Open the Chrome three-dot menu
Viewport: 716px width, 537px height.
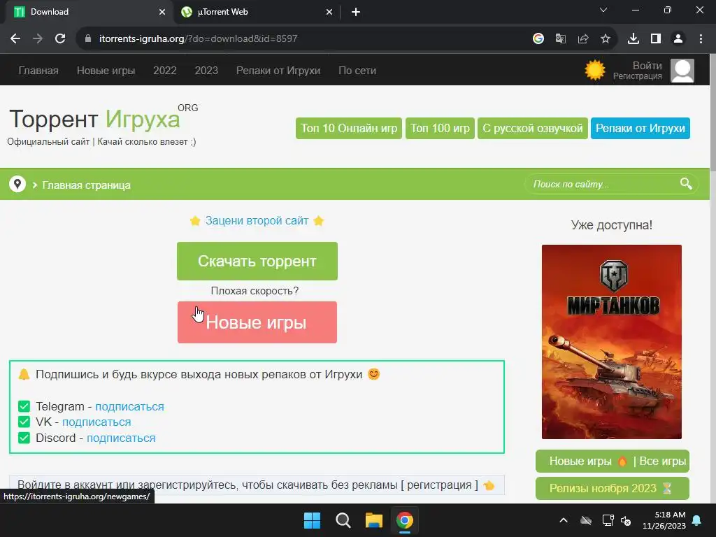pyautogui.click(x=701, y=39)
